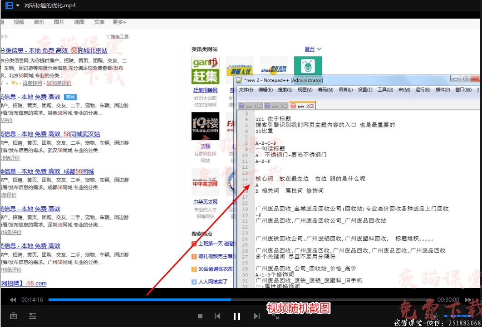Open hot search item 90后偷遍优衣库
This screenshot has height=327, width=482.
[x=216, y=269]
